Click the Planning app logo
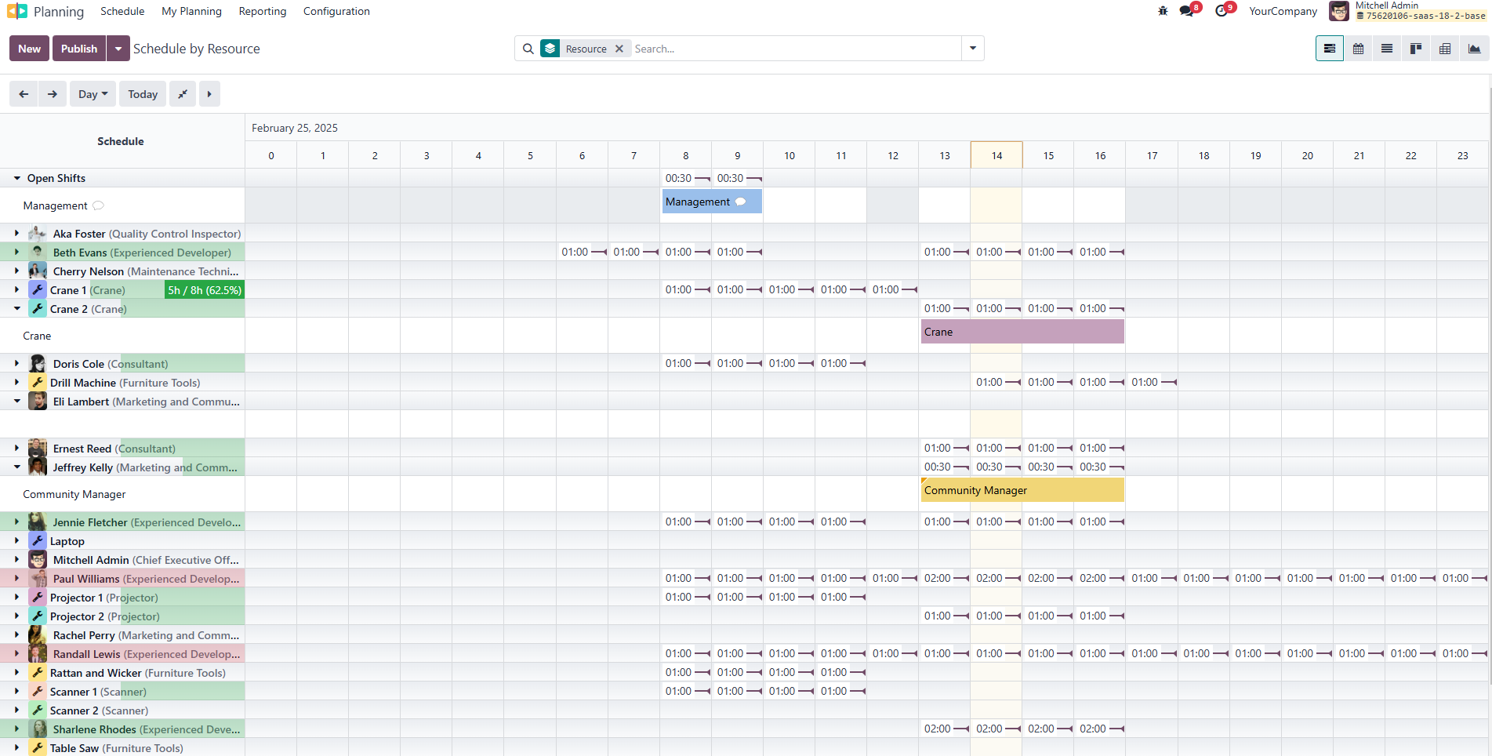The height and width of the screenshot is (756, 1492). [x=16, y=11]
